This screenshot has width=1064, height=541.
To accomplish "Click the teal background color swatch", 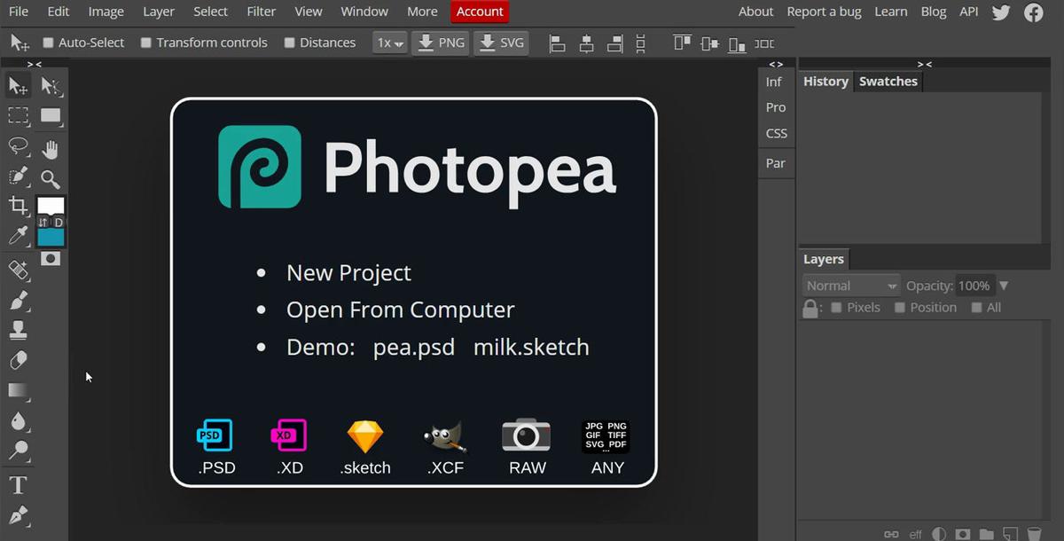I will (x=51, y=237).
